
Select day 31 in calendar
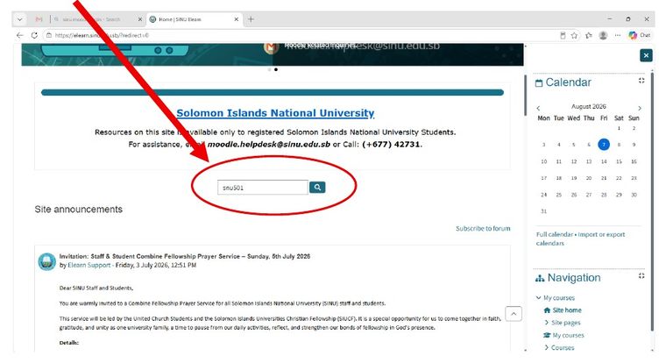pyautogui.click(x=543, y=211)
